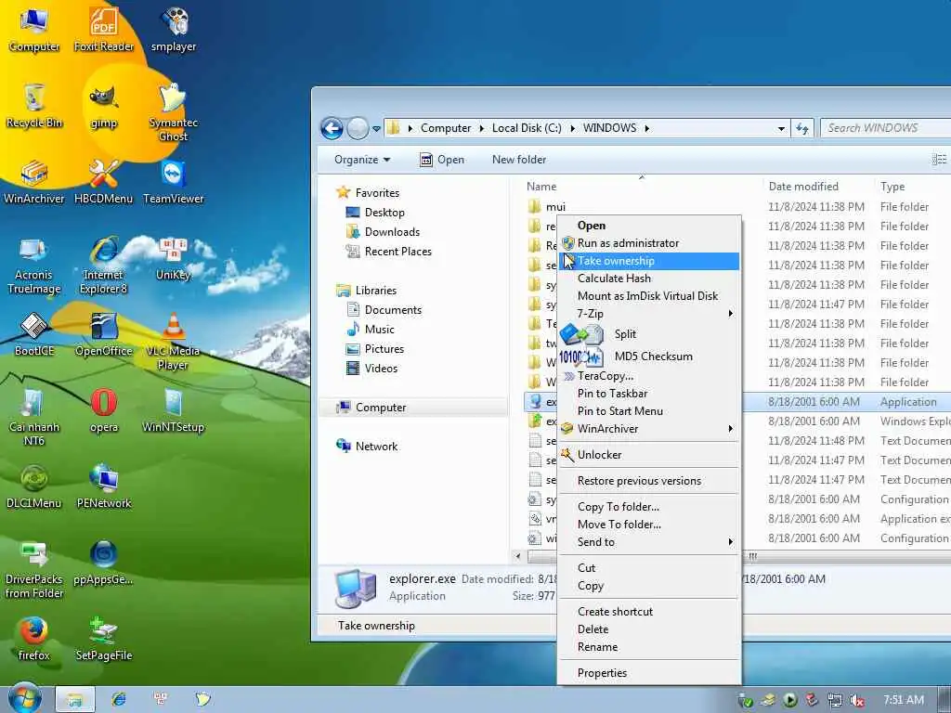Launch DLC1Menu shortcut
Screen dimensions: 951x713
click(34, 486)
